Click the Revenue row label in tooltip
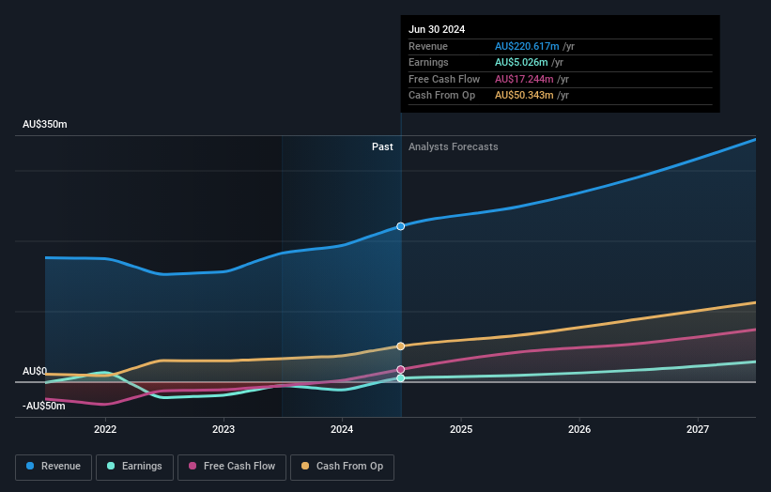The image size is (771, 492). click(x=428, y=46)
